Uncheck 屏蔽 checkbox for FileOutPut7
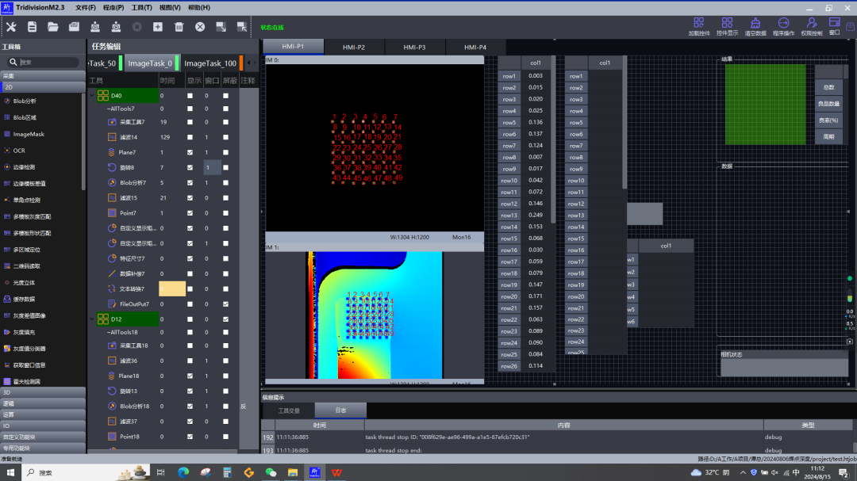This screenshot has height=481, width=857. click(225, 304)
